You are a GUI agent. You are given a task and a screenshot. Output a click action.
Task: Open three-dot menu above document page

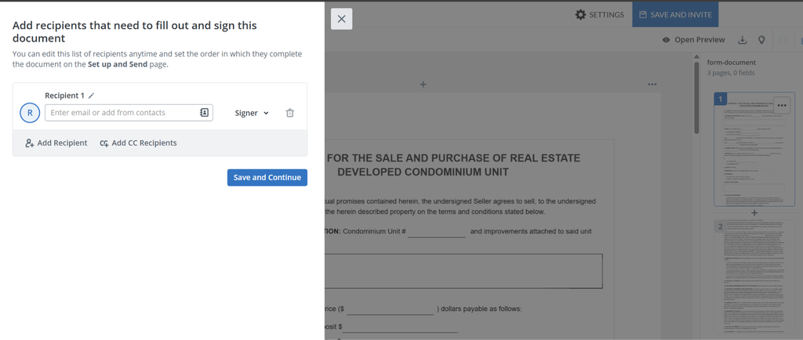pyautogui.click(x=652, y=85)
